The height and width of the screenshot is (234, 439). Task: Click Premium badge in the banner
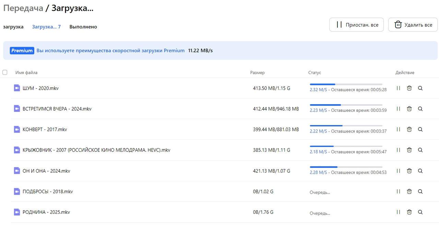click(22, 50)
